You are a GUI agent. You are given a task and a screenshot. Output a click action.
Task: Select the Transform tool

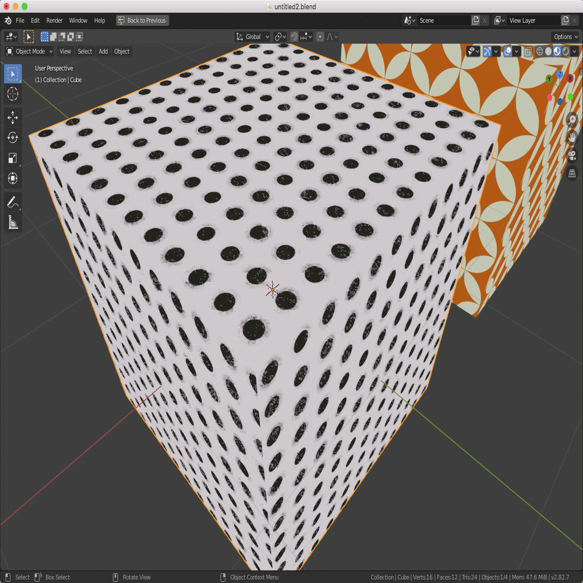point(13,178)
